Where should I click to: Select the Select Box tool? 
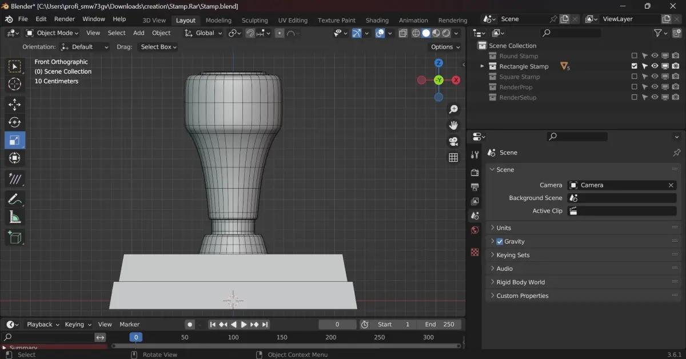15,67
